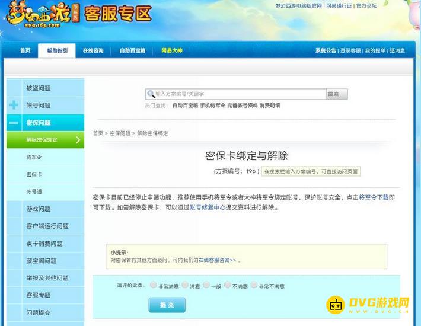421x326 pixels.
Task: Focus the 输入方案编号/关键字 search field
Action: click(x=236, y=94)
